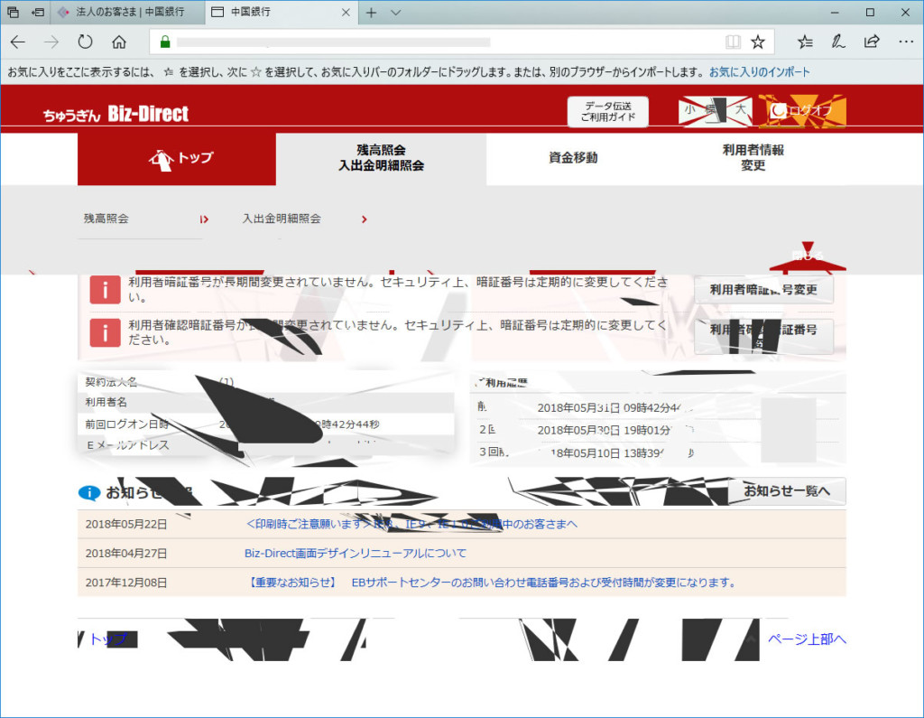The width and height of the screenshot is (924, 718).
Task: Add page to favorites with star icon
Action: [758, 42]
